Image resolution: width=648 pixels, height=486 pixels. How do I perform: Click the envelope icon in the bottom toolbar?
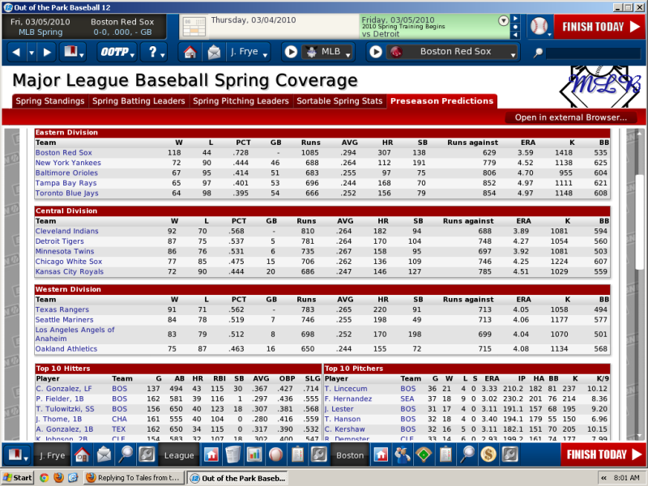[104, 455]
